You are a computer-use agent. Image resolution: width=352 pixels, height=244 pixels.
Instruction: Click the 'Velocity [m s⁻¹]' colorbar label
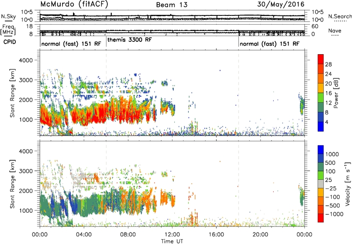[x=348, y=184]
